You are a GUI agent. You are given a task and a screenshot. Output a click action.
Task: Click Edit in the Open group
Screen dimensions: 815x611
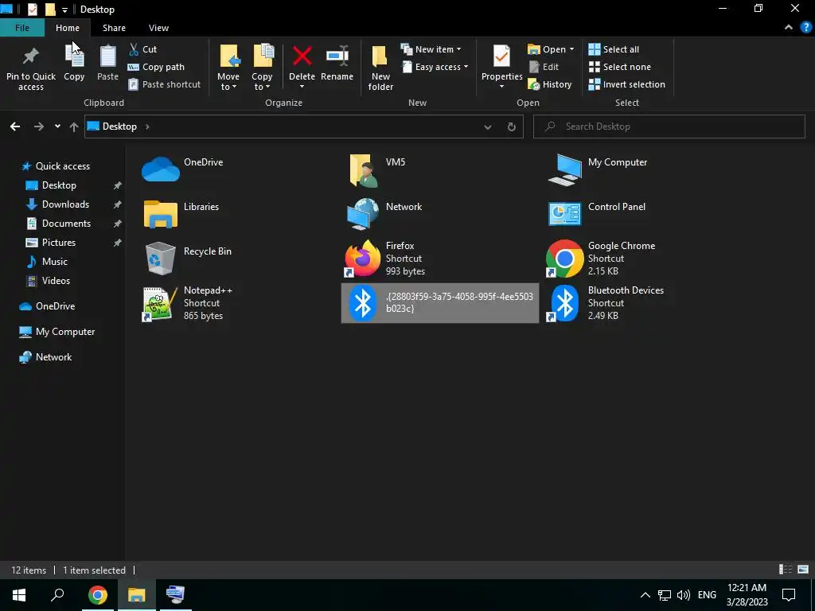click(x=543, y=67)
